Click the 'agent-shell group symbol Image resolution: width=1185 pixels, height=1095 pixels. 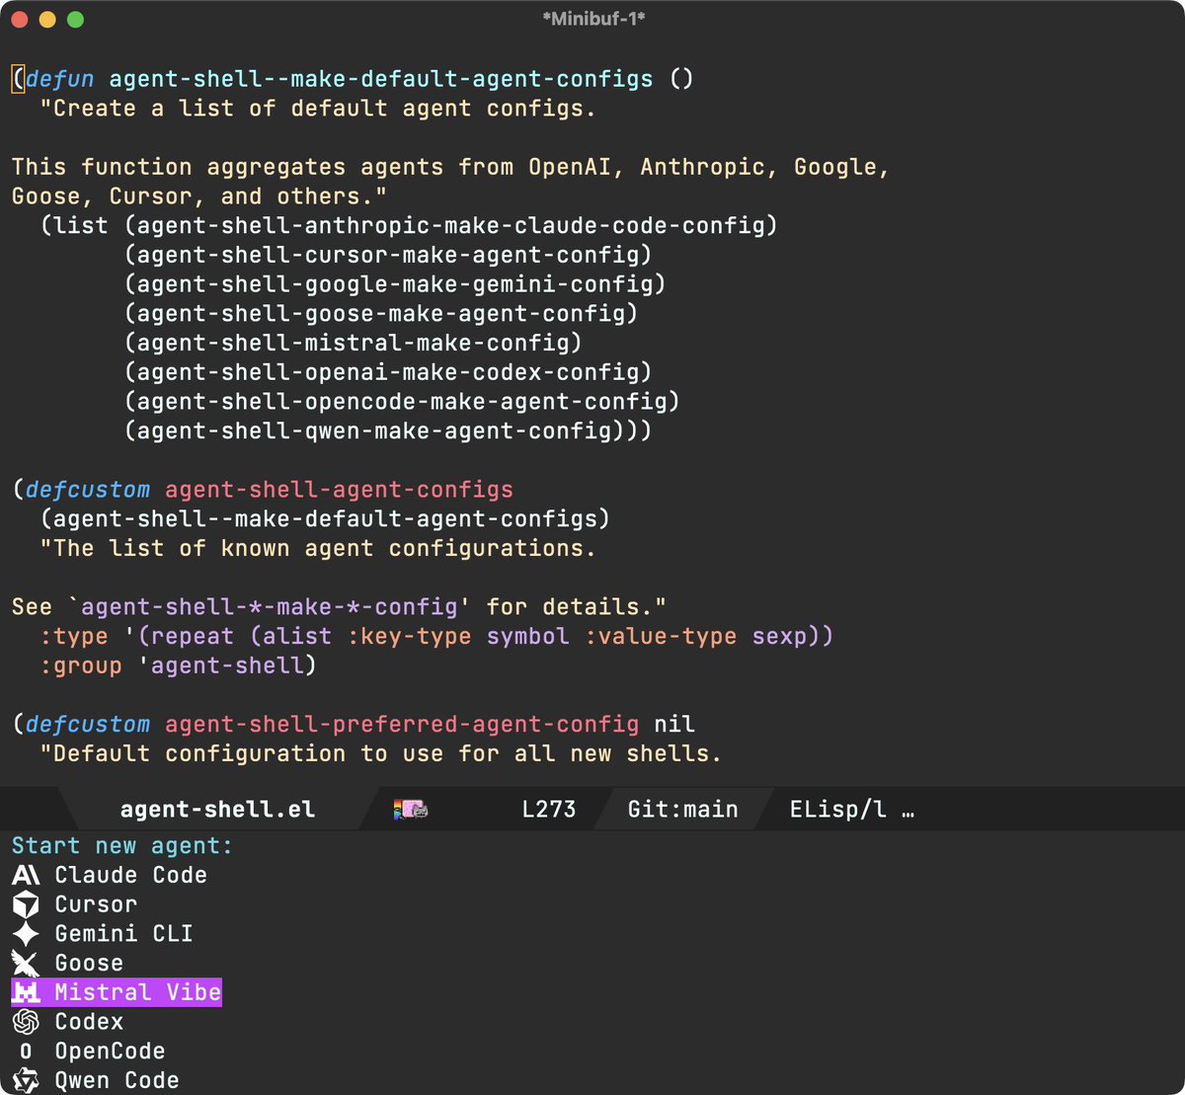[221, 666]
